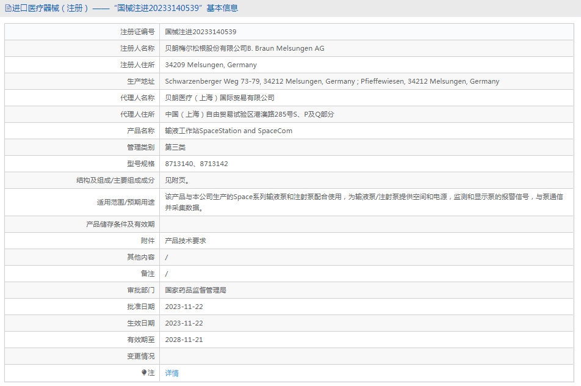The height and width of the screenshot is (386, 581).
Task: Click the 适用范围/预期用途 label
Action: pos(126,202)
